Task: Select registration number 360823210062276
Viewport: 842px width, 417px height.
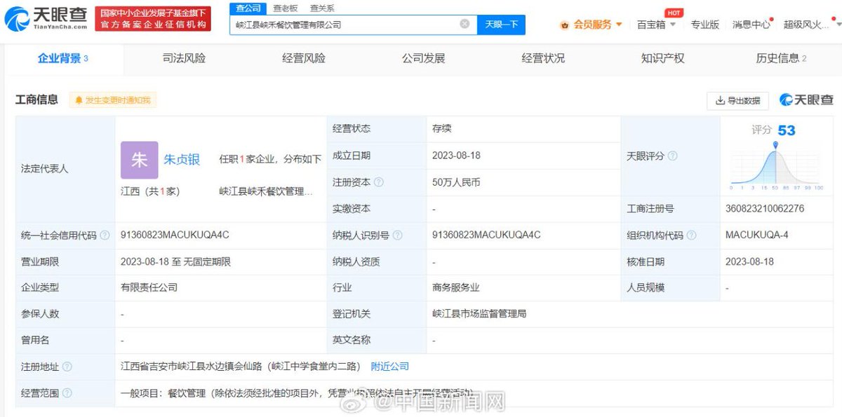Action: point(765,209)
